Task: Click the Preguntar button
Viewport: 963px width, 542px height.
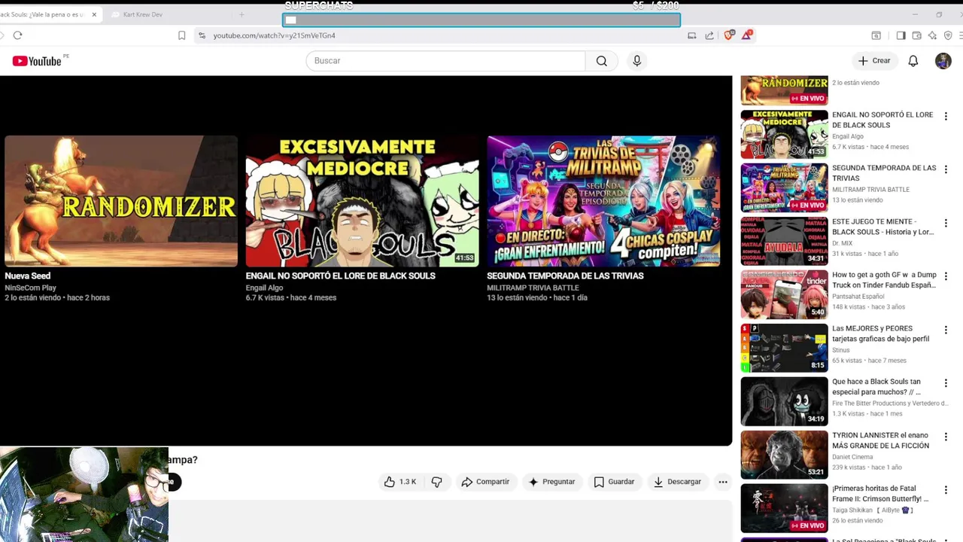Action: click(x=551, y=482)
